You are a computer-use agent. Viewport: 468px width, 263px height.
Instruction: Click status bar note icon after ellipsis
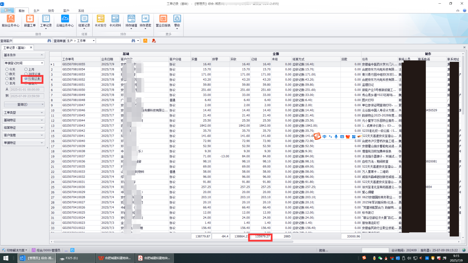pyautogui.click(x=73, y=250)
